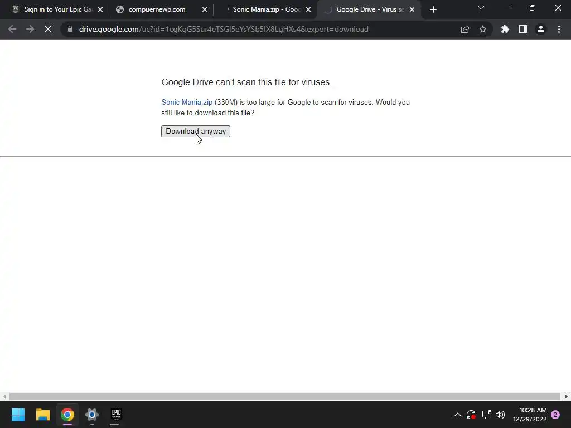Screen dimensions: 571x428
Task: Open volume speaker tray icon
Action: (x=500, y=415)
